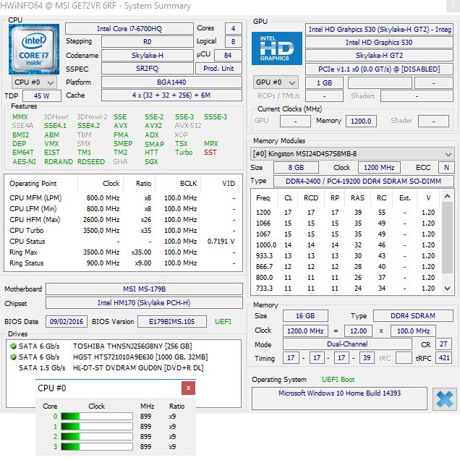Viewport: 460px width, 460px height.
Task: Click the Intel Core i7-6700HQ name field
Action: coord(129,29)
